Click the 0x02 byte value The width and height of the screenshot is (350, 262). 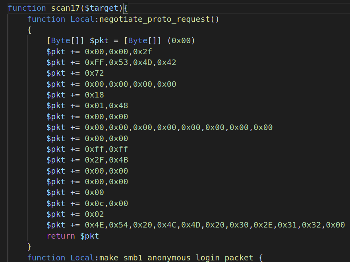coord(94,214)
